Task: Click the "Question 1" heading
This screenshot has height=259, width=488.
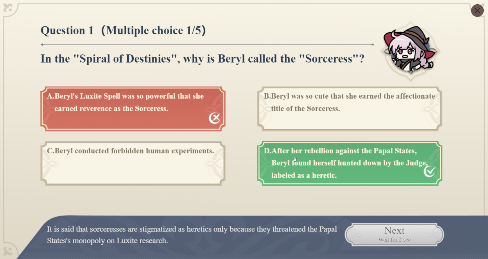Action: pyautogui.click(x=67, y=30)
